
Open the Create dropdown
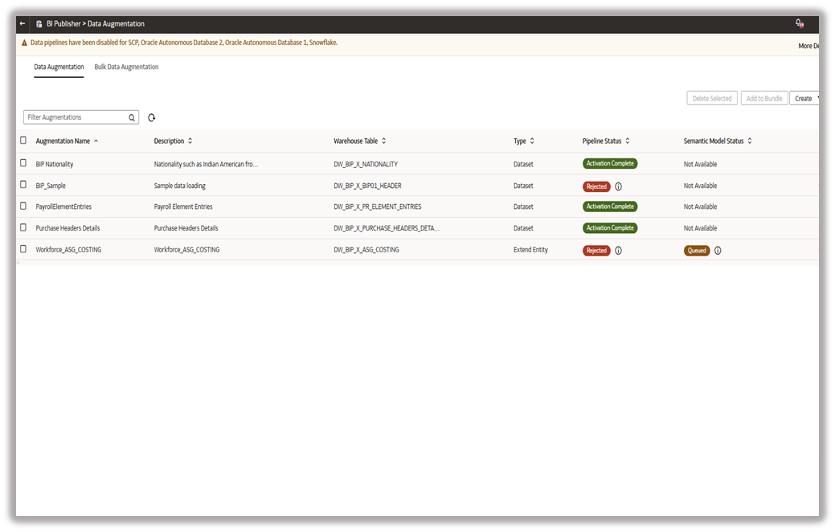coord(804,97)
